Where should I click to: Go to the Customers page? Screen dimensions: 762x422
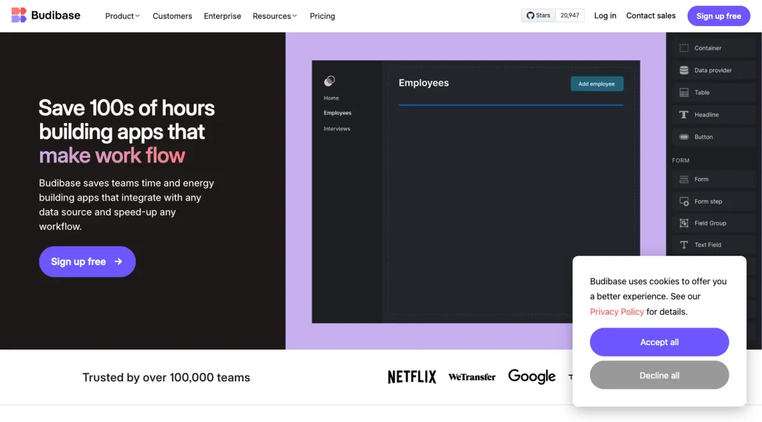pyautogui.click(x=172, y=16)
